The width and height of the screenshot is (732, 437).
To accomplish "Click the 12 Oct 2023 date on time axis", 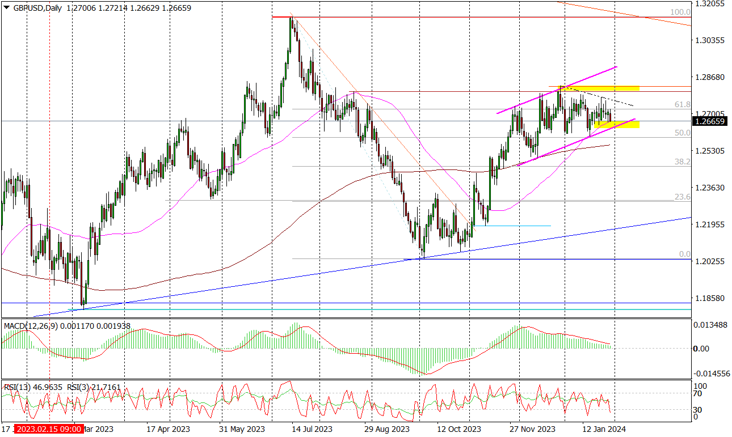I will click(x=459, y=429).
